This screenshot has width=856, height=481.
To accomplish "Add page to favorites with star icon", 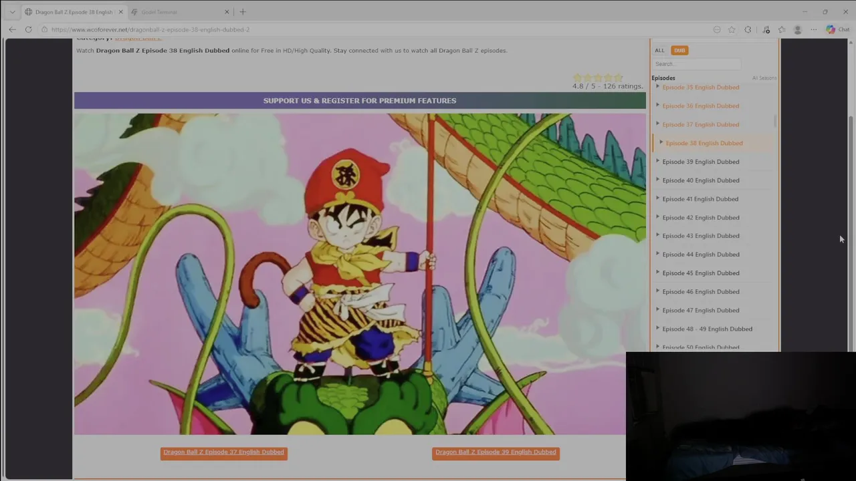I will pyautogui.click(x=732, y=29).
